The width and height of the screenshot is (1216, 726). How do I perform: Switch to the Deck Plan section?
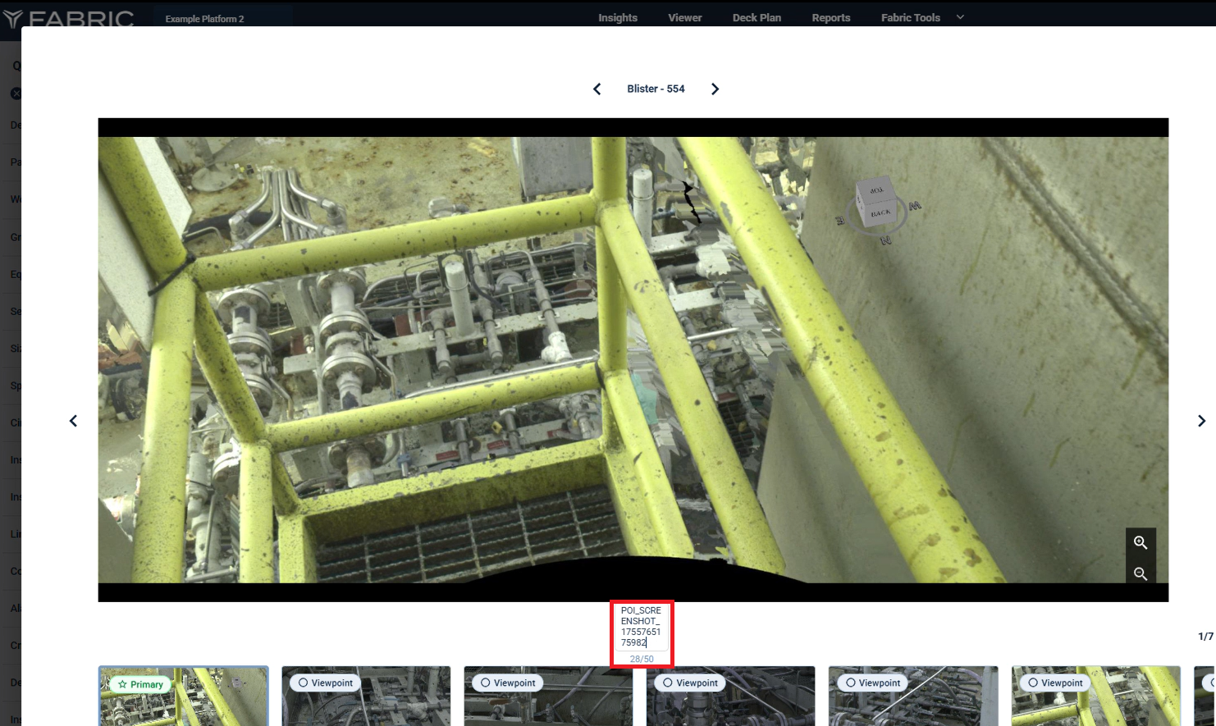757,17
